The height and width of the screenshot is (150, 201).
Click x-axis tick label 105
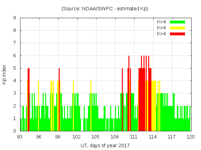tap(96, 137)
